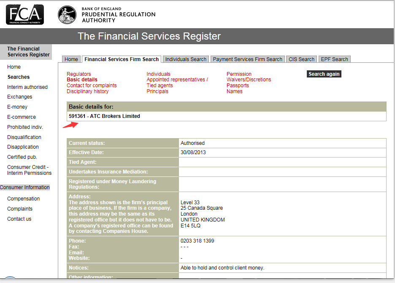
Task: Open the Home tab
Action: tap(71, 59)
